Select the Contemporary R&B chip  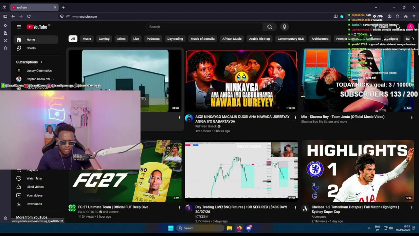291,39
